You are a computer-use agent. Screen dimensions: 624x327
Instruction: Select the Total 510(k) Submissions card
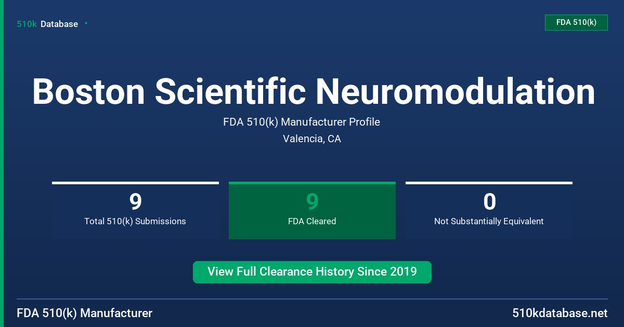tap(135, 211)
